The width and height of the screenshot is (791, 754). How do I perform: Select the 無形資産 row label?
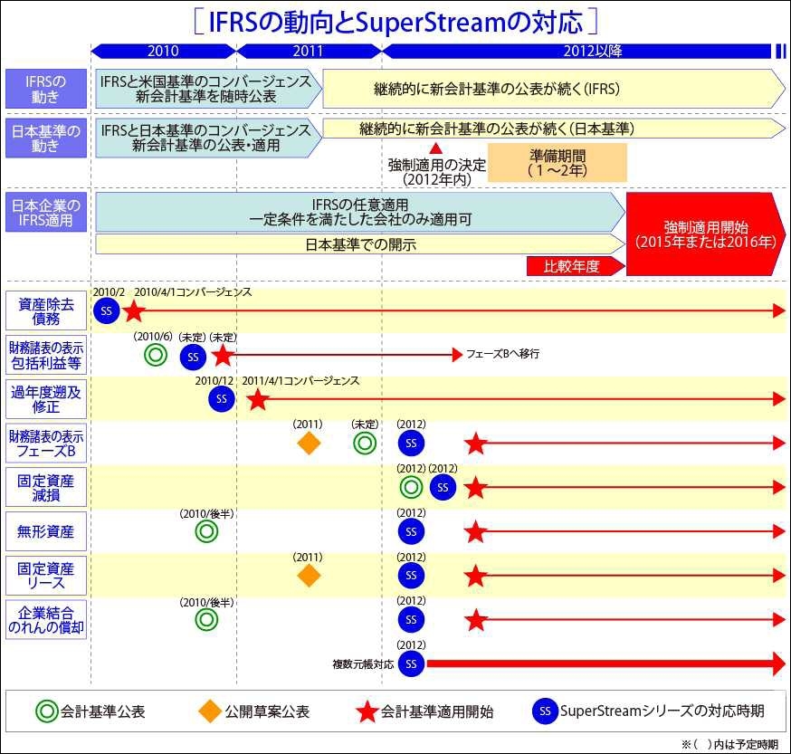46,531
